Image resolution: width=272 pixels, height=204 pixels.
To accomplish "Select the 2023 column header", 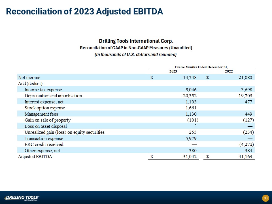I will click(x=173, y=71).
